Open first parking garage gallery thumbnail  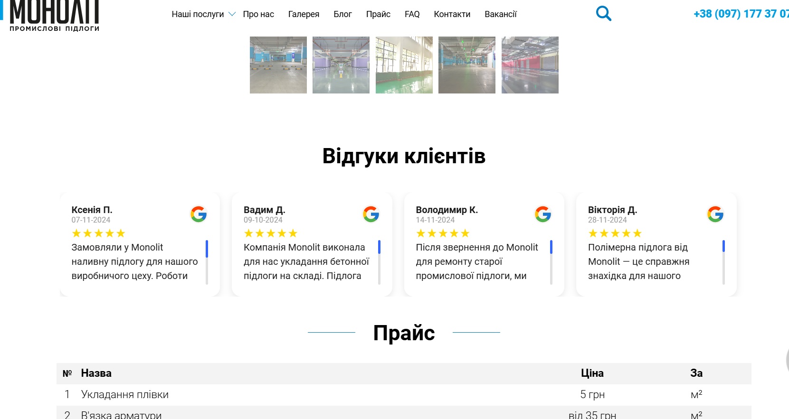tap(278, 65)
